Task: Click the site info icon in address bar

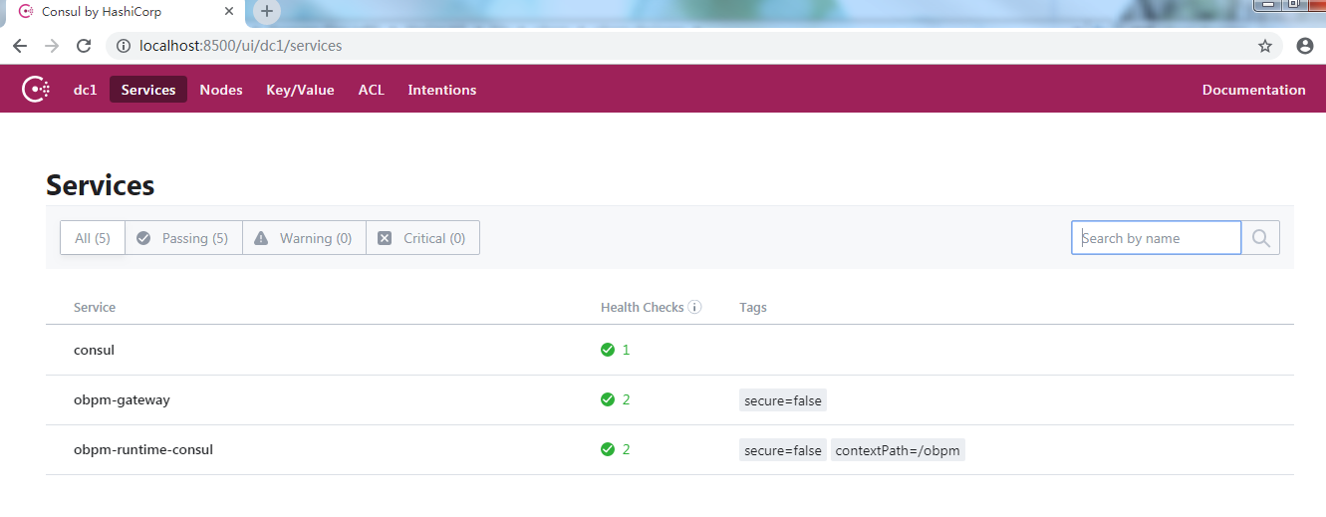Action: click(124, 46)
